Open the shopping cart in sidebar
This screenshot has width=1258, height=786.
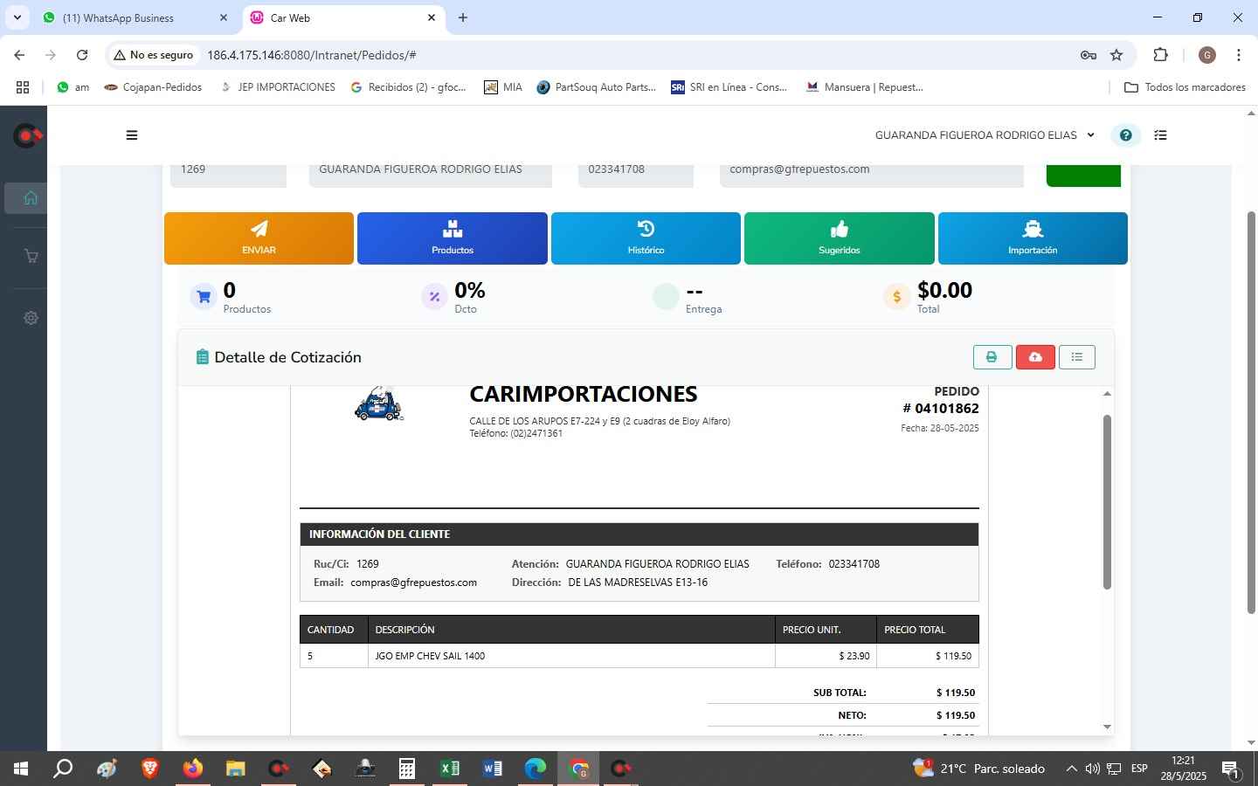(31, 256)
